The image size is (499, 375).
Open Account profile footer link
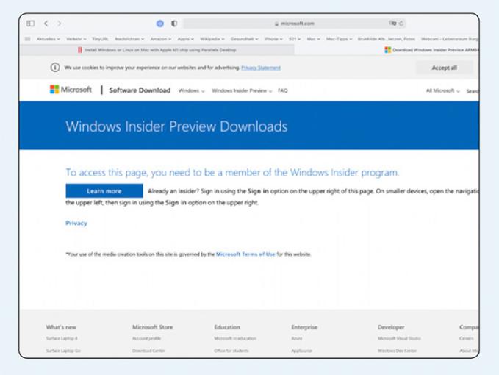pyautogui.click(x=146, y=338)
